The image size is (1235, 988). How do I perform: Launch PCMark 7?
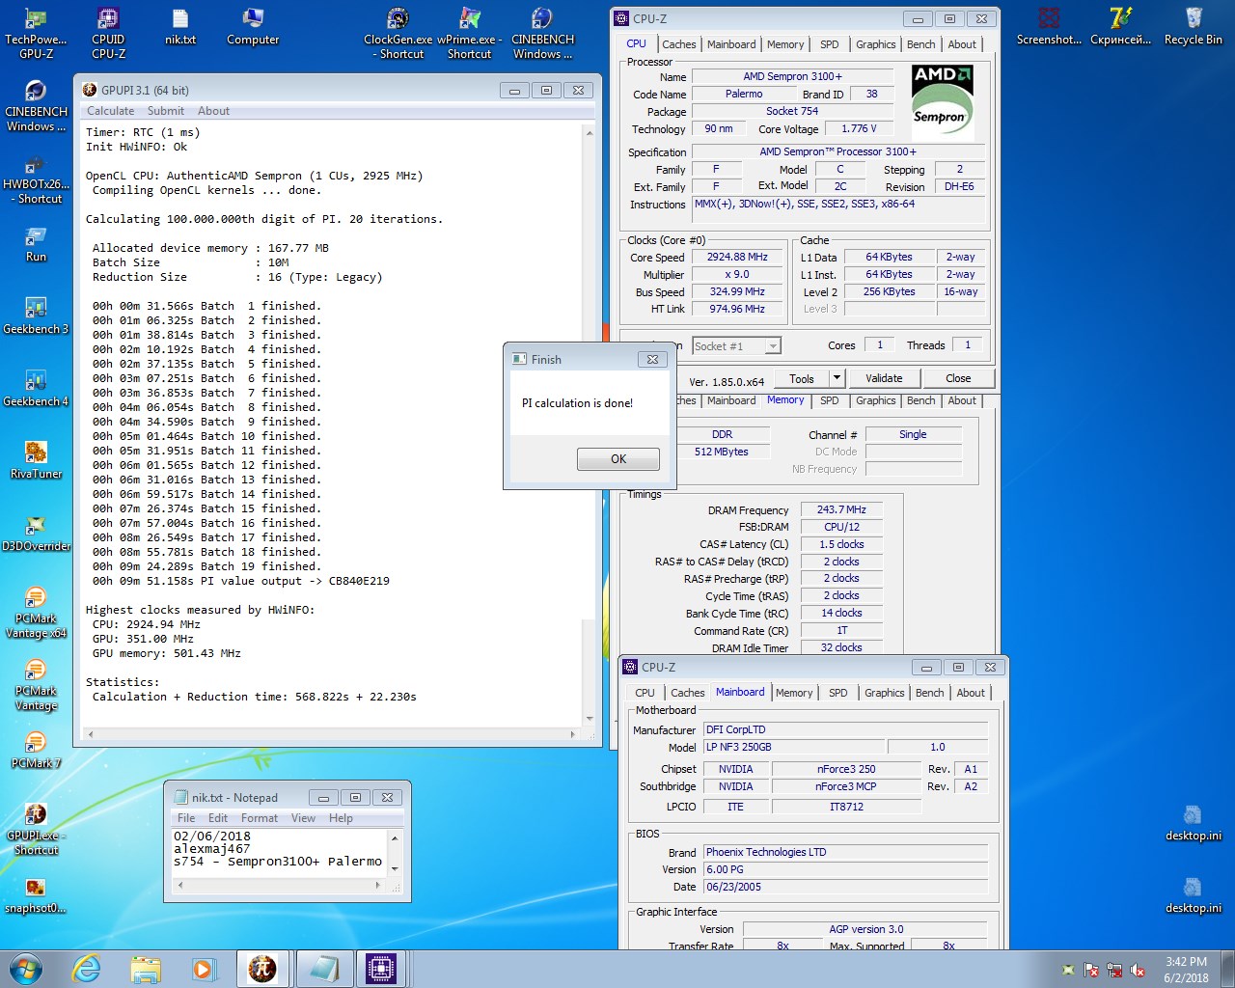pos(36,750)
